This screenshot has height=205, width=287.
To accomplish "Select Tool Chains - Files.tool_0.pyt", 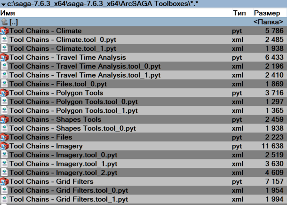I will coord(58,84).
